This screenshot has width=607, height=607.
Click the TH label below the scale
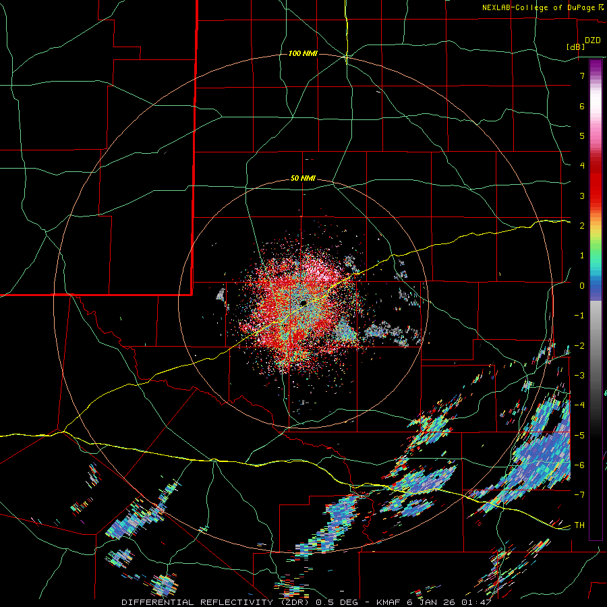pyautogui.click(x=579, y=525)
